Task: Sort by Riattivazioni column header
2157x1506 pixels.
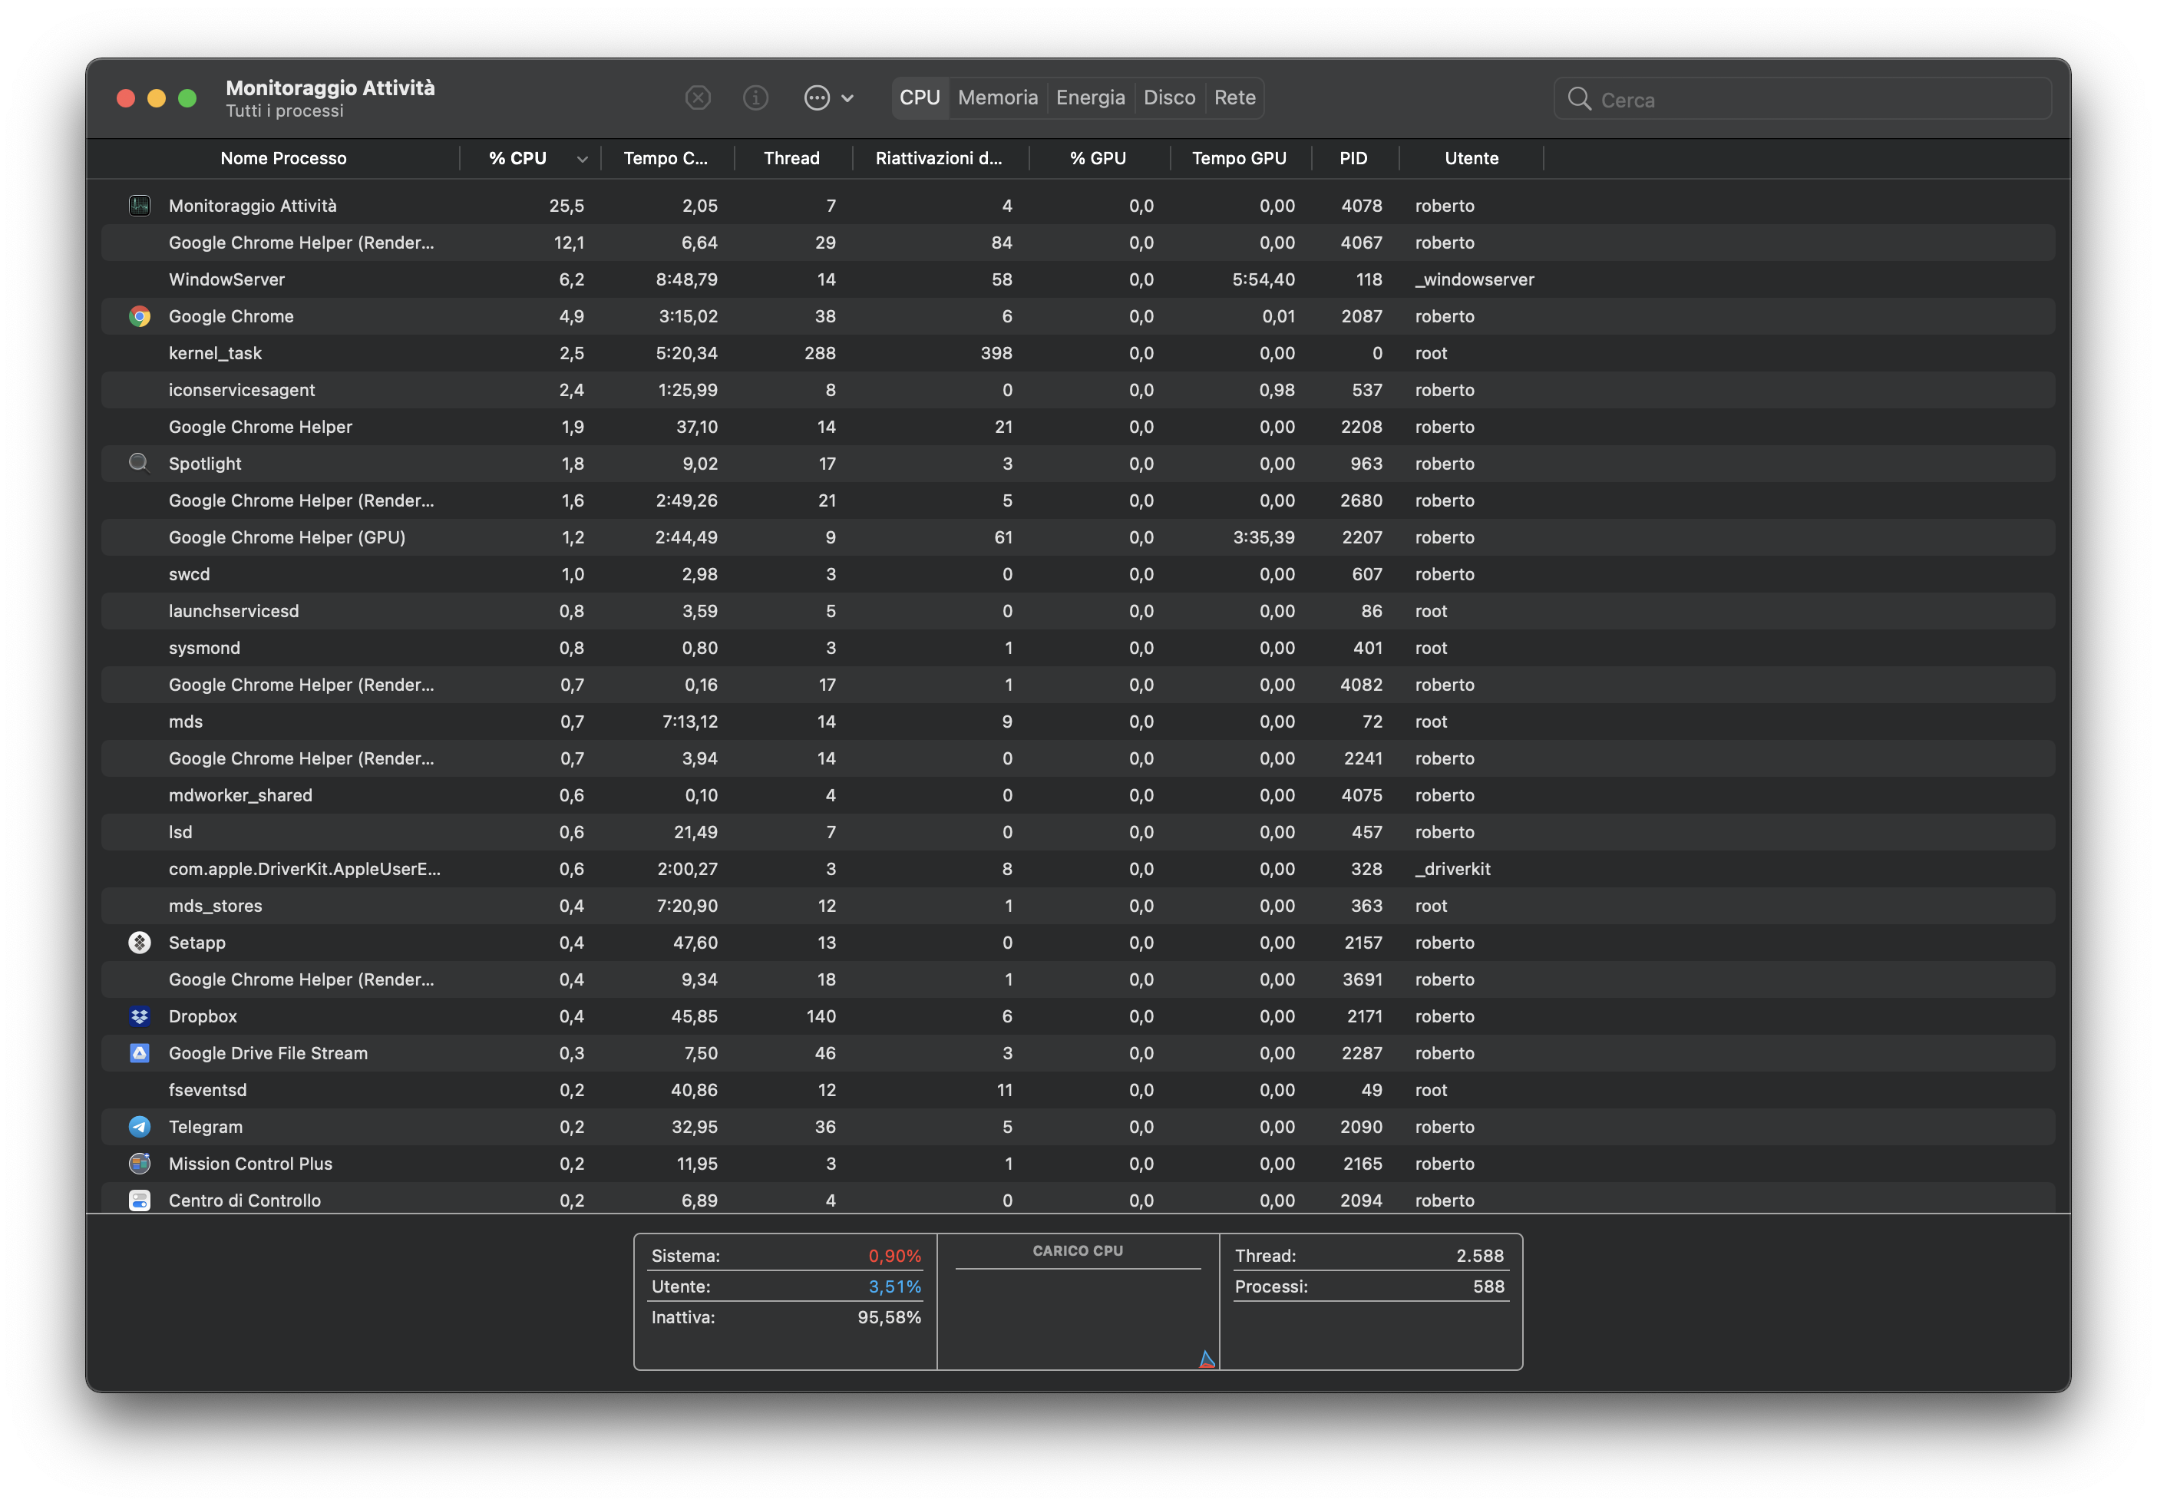Action: pos(939,159)
